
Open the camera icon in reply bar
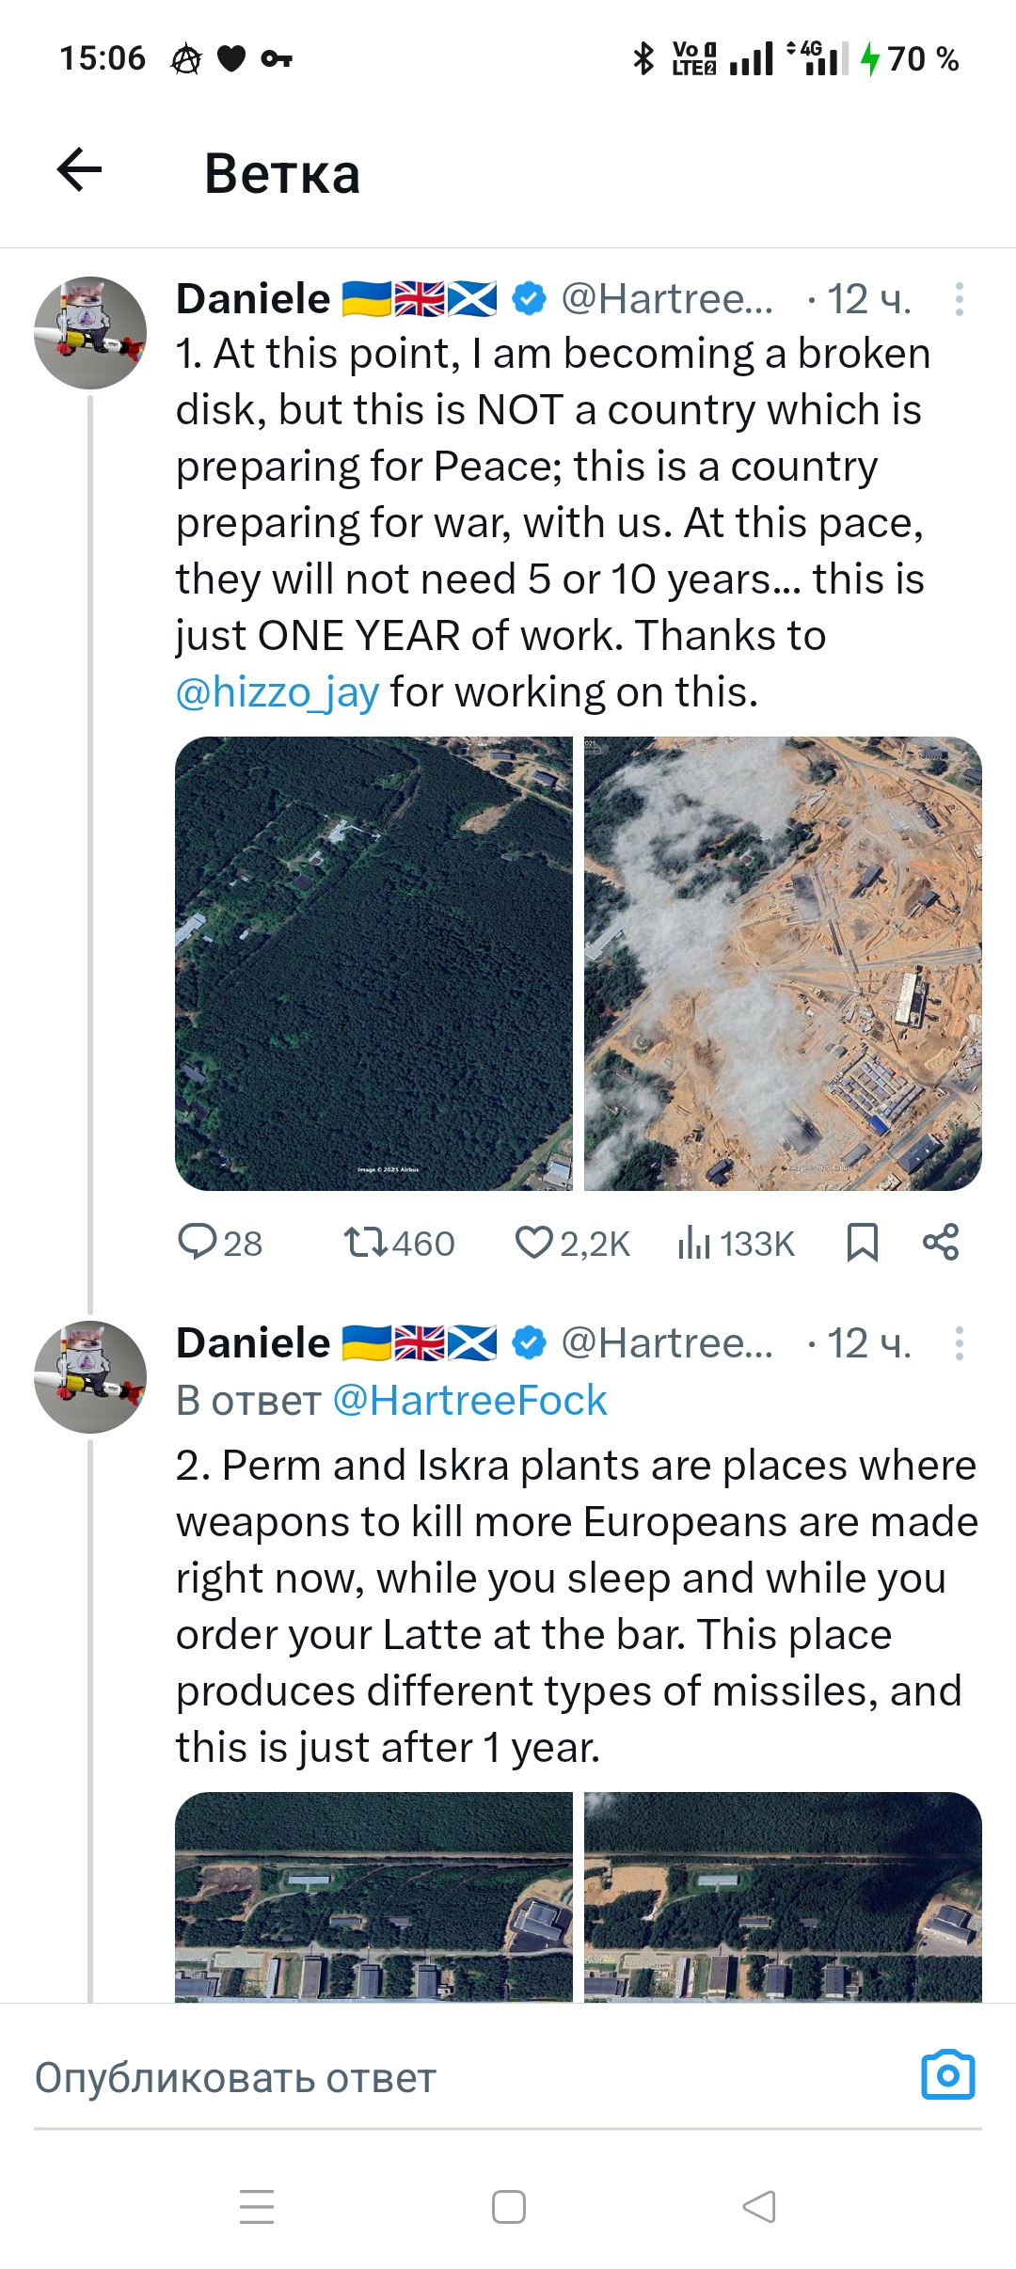947,2074
